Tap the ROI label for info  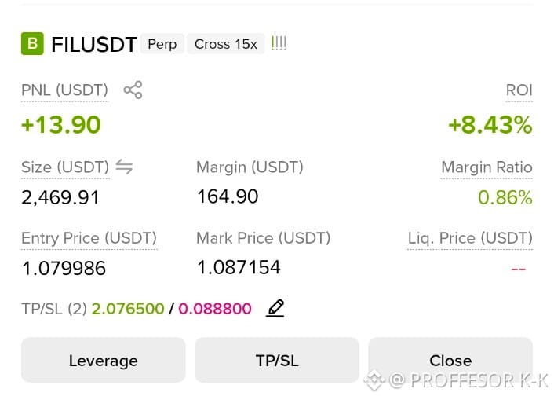(519, 90)
